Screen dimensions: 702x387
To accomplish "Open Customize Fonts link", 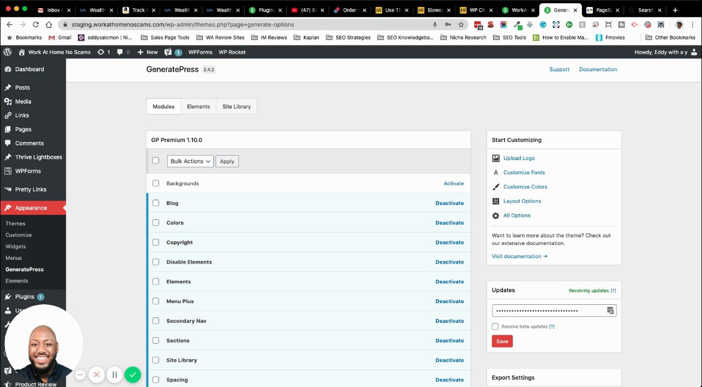I will [524, 173].
